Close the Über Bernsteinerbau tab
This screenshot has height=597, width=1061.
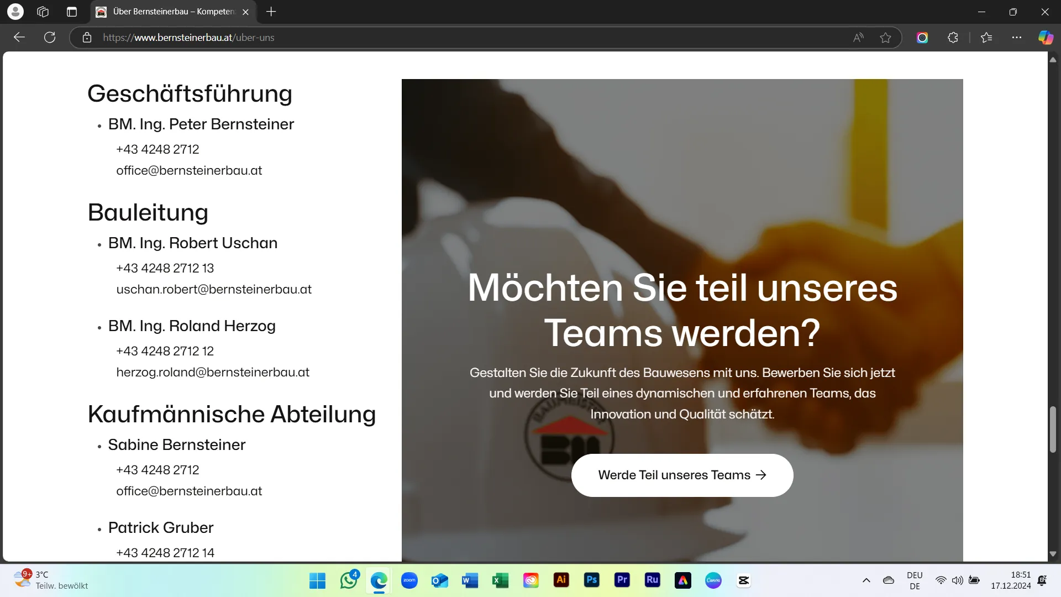[x=246, y=12]
